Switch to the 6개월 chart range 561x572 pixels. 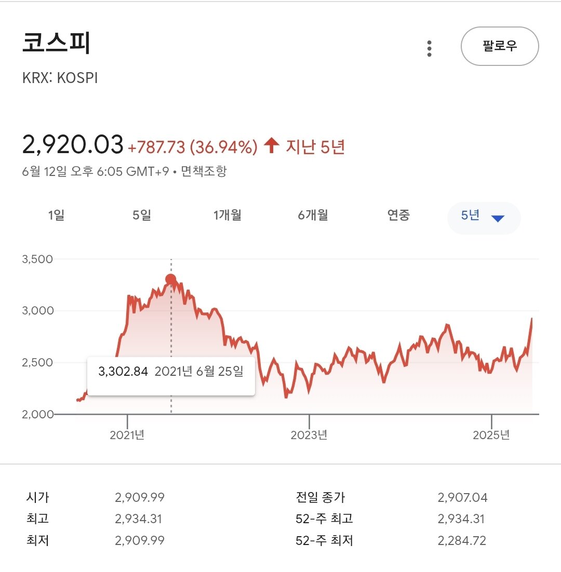[313, 215]
